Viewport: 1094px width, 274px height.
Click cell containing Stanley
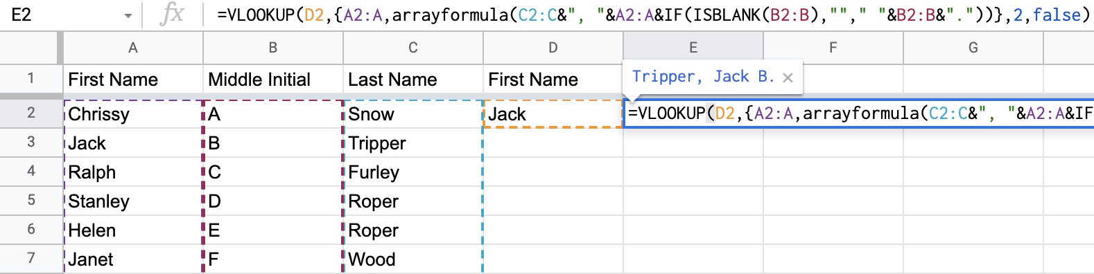133,201
